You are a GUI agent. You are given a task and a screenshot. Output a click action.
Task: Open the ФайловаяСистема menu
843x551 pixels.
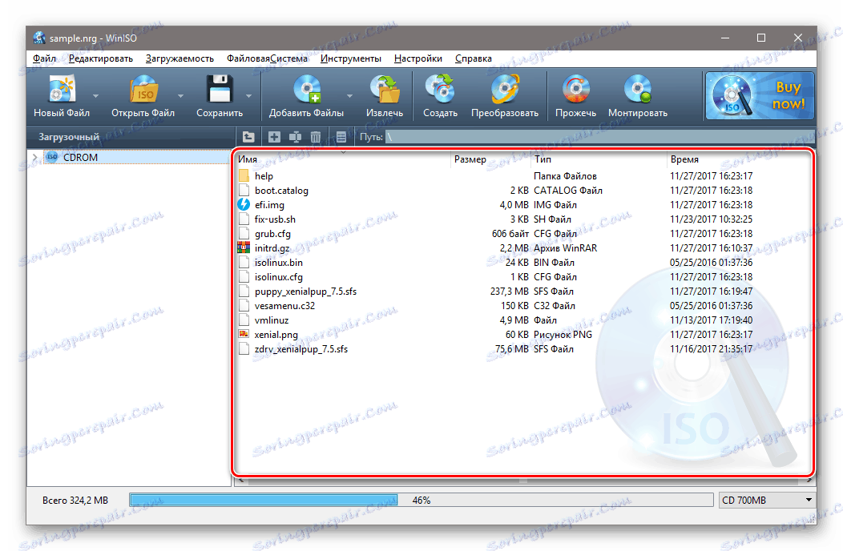click(267, 58)
